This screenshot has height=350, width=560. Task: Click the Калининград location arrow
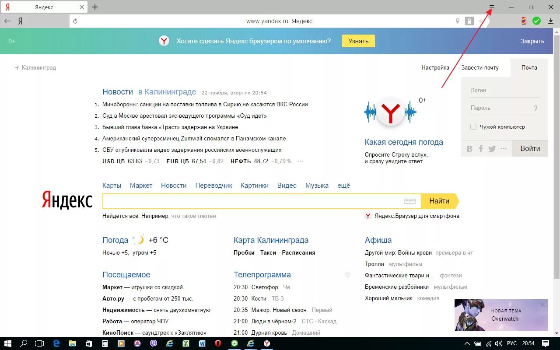(17, 68)
